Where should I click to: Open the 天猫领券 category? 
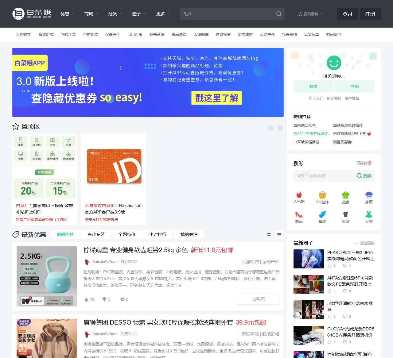coord(23,35)
